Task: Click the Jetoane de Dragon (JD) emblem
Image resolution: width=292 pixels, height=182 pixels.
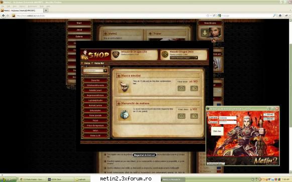Action: point(116,55)
